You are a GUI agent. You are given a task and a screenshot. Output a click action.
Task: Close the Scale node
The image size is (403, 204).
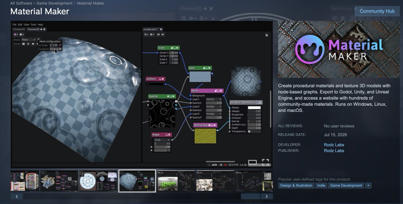pyautogui.click(x=178, y=48)
